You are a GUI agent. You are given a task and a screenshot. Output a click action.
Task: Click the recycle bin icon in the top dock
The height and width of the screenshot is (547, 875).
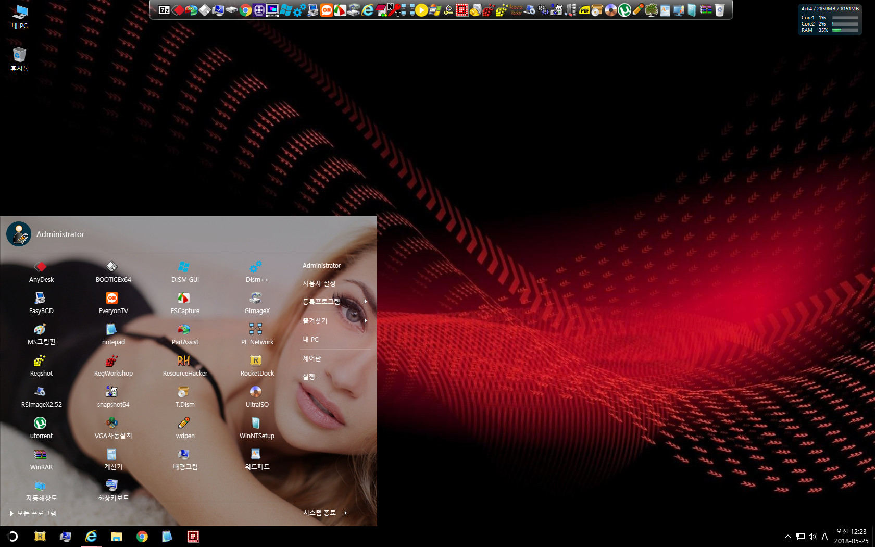click(x=719, y=10)
